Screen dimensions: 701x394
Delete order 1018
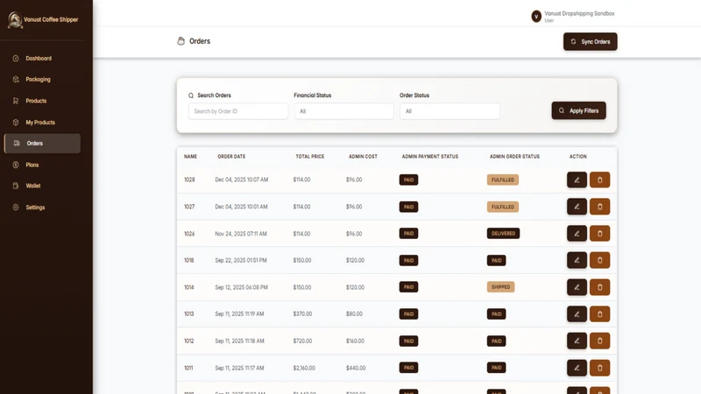click(x=599, y=260)
